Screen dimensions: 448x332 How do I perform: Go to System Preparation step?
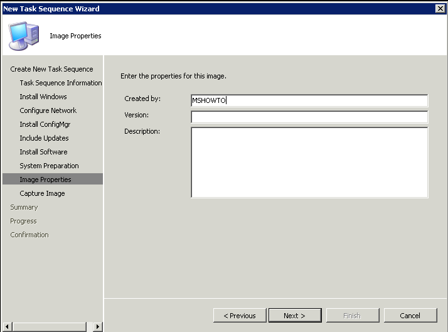[49, 166]
